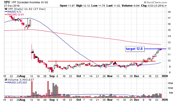177x102 pixels.
Task: Click the MA(200) 12.69 legend entry
Action: point(14,15)
